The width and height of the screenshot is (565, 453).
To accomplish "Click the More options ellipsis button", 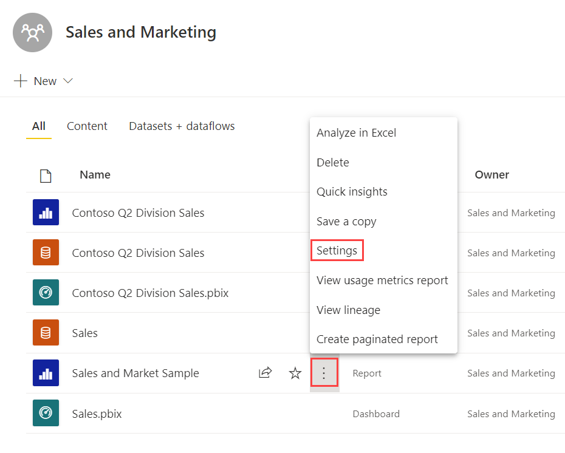I will [x=324, y=373].
